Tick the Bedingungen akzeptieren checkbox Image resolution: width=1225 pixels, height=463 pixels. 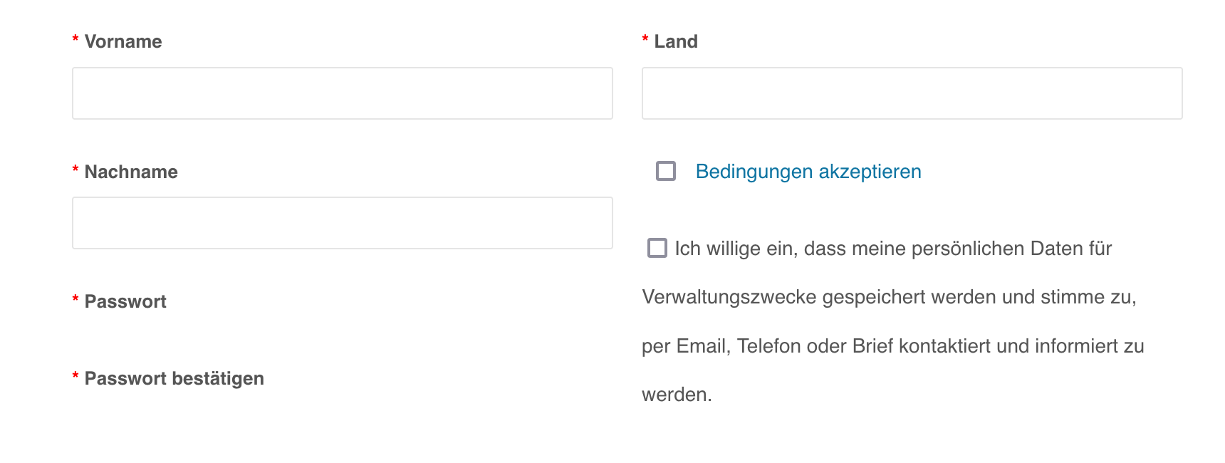[x=666, y=171]
